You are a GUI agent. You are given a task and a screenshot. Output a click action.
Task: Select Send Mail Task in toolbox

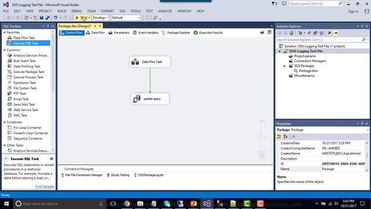24,105
